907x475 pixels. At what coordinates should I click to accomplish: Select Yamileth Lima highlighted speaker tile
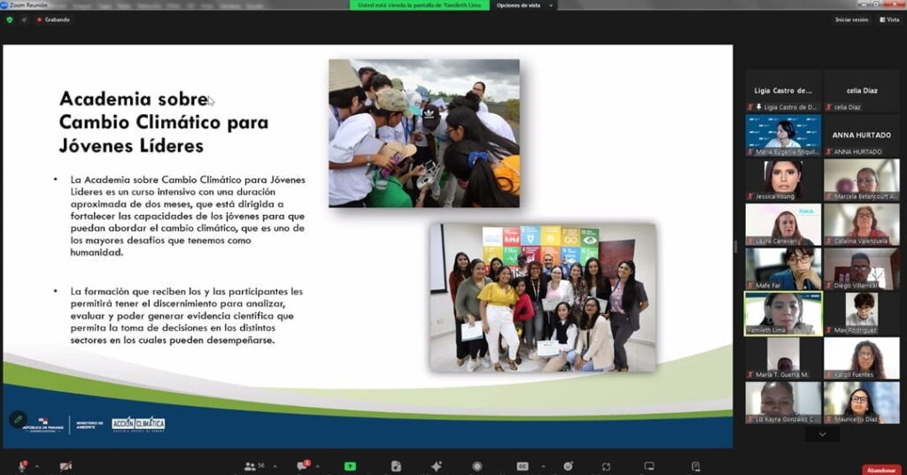783,313
